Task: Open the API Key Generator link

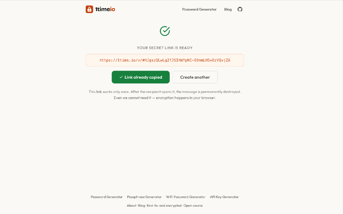Action: [x=224, y=197]
